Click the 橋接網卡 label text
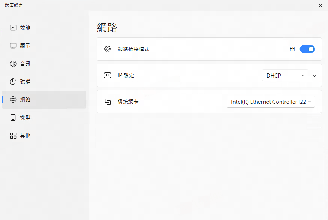Viewport: 328px width, 220px height. 128,102
